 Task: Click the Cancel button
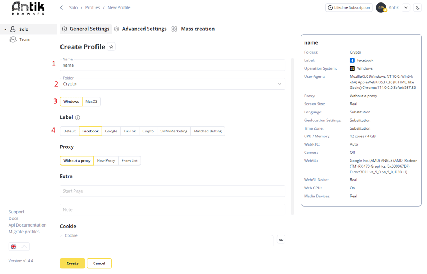pyautogui.click(x=99, y=263)
